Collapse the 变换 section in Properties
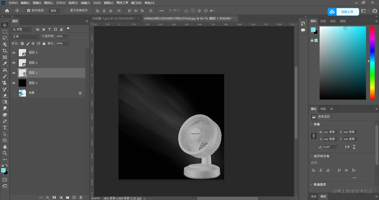The height and width of the screenshot is (200, 379). (x=312, y=124)
